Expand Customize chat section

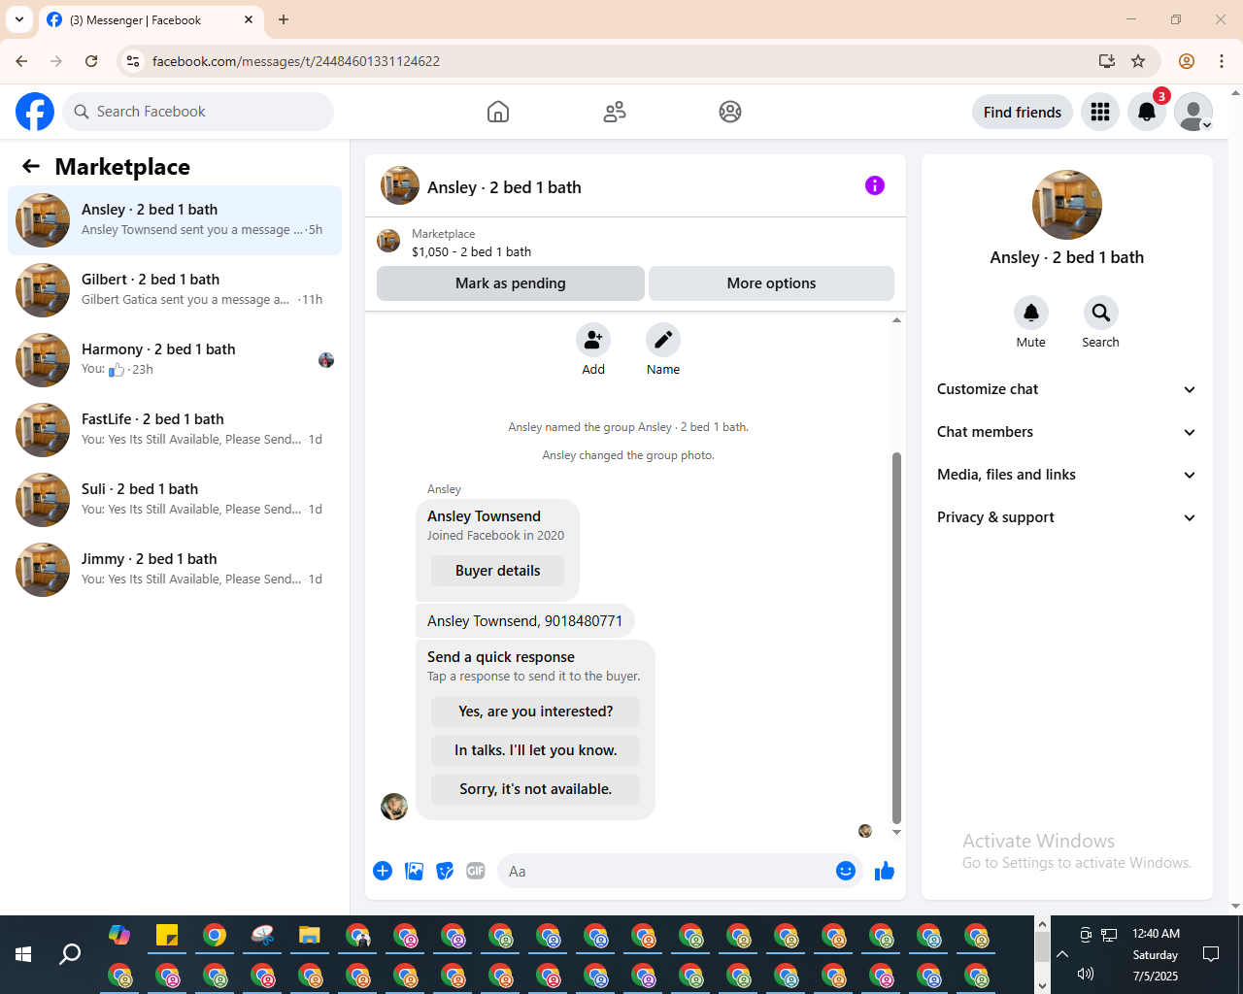pos(1067,389)
